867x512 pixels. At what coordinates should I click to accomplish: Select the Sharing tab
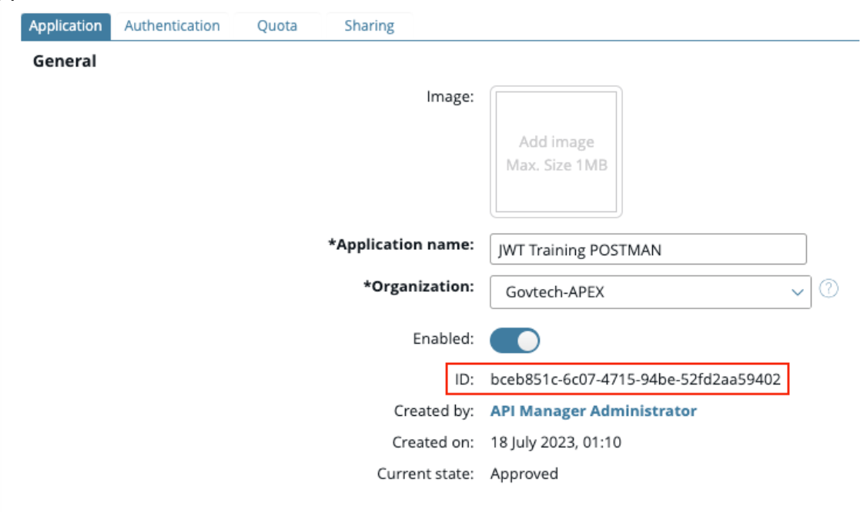[369, 25]
